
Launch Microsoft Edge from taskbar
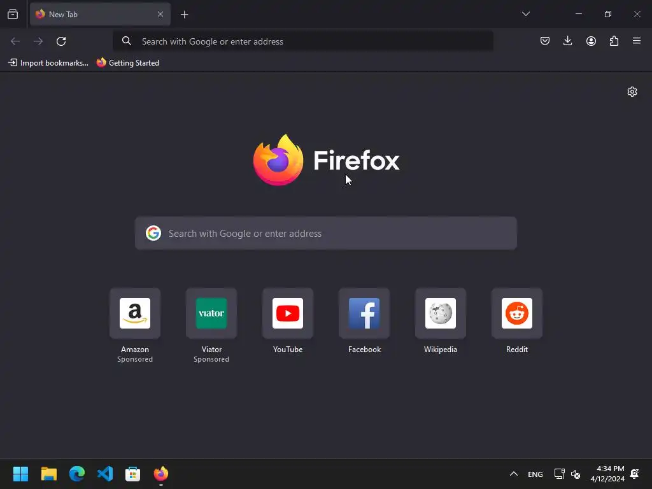(x=77, y=474)
